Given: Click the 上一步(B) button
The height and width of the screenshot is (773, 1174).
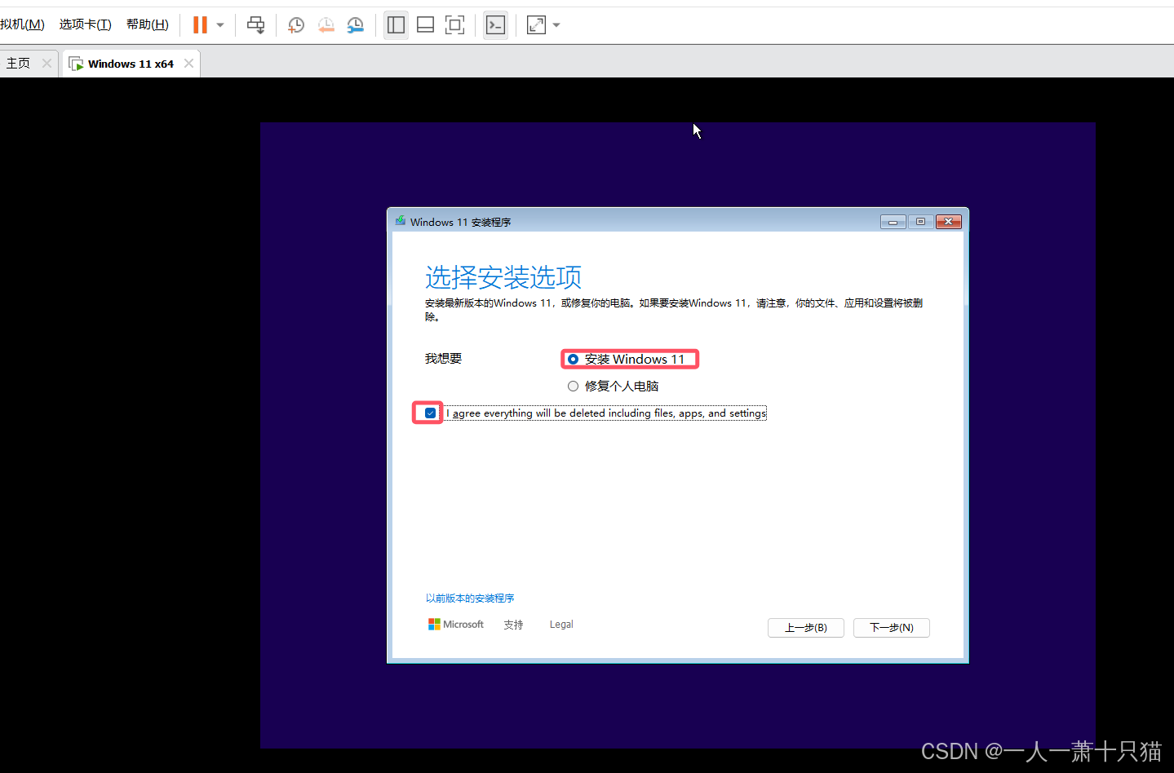Looking at the screenshot, I should (806, 628).
